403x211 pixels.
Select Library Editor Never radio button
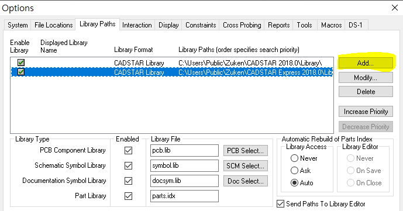click(350, 158)
